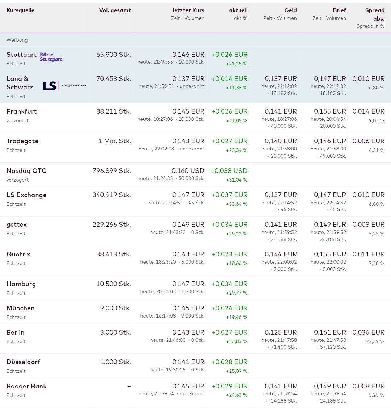Select Hamburg change +29,77 %
Screen dimensions: 391x413
coord(236,293)
